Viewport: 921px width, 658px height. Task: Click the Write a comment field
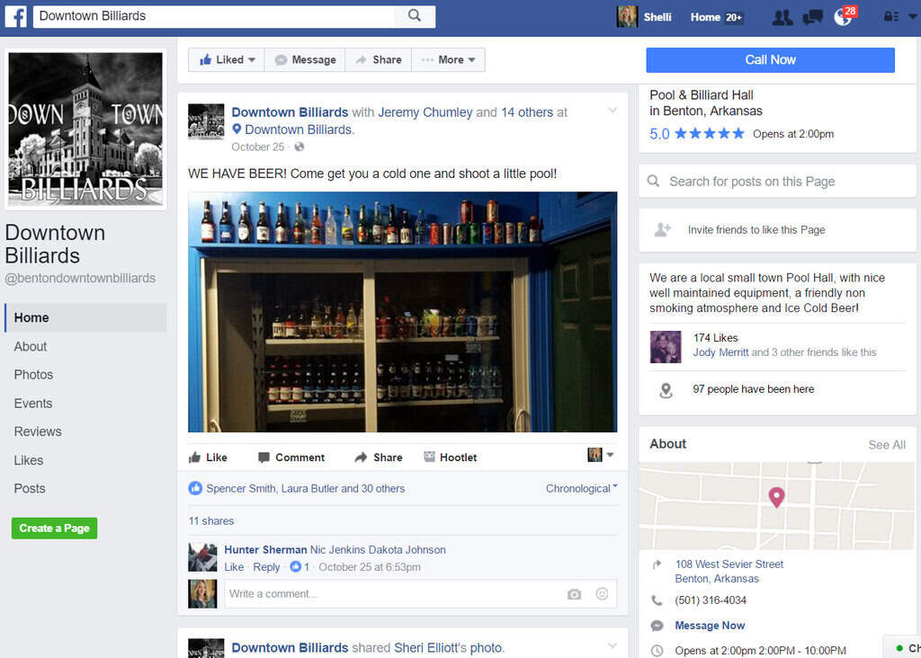387,594
